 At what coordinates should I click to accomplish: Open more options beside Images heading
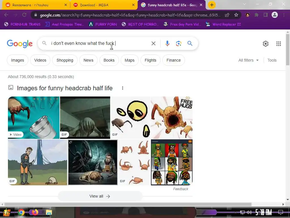coord(122,88)
